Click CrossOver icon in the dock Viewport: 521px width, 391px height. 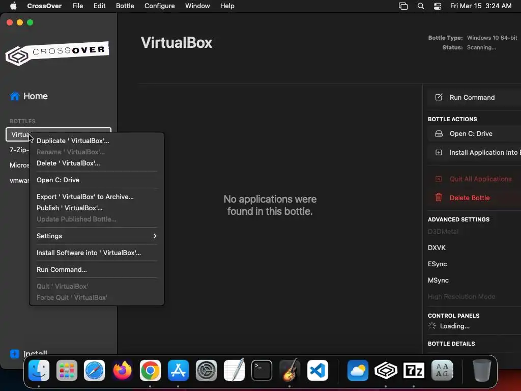[x=386, y=371]
